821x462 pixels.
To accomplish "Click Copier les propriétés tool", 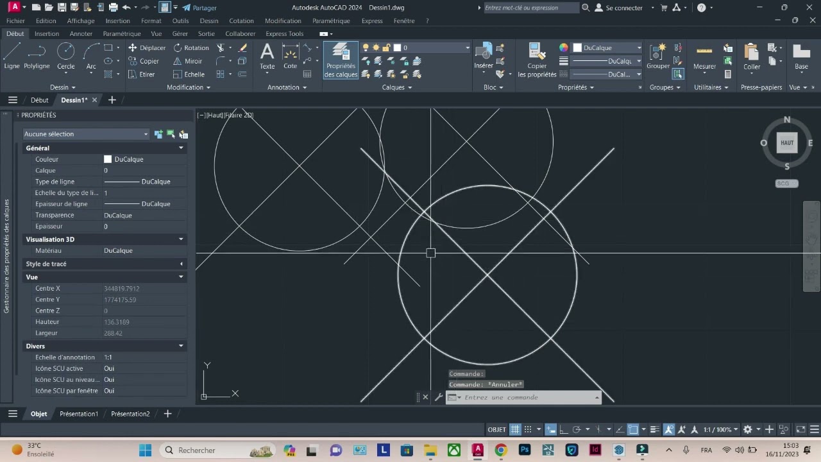I will 537,60.
